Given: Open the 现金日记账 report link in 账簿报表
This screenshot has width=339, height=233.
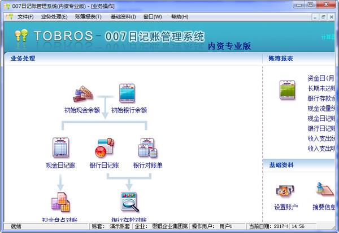Looking at the screenshot, I should pos(321,118).
